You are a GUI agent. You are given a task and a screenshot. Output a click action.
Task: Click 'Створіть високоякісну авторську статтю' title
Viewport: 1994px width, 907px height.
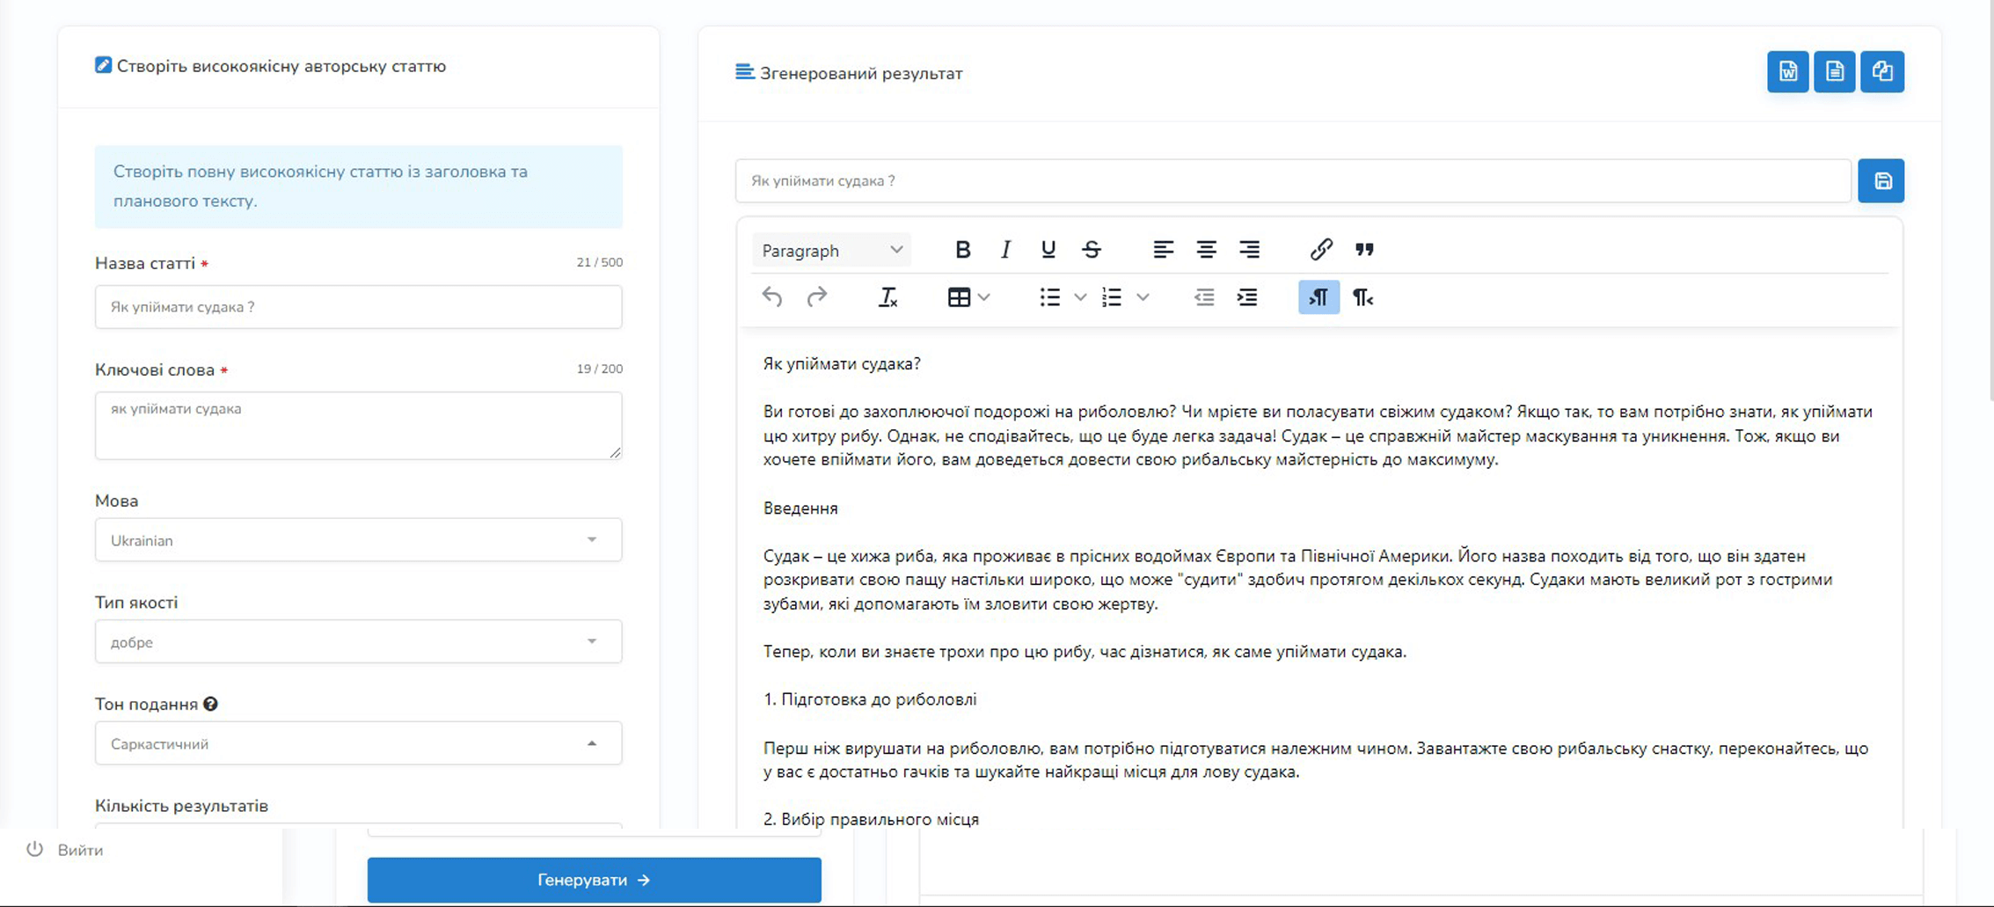tap(281, 66)
